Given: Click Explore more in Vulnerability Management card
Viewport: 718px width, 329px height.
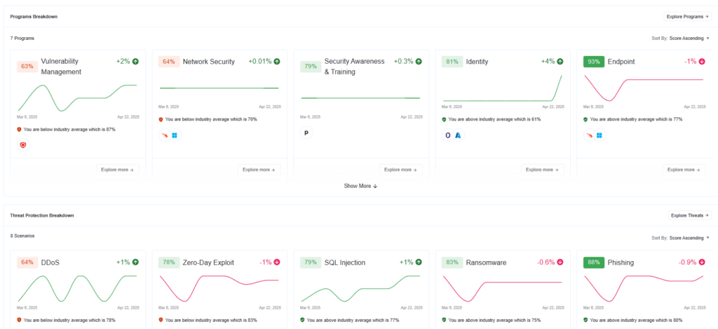Looking at the screenshot, I should 118,170.
